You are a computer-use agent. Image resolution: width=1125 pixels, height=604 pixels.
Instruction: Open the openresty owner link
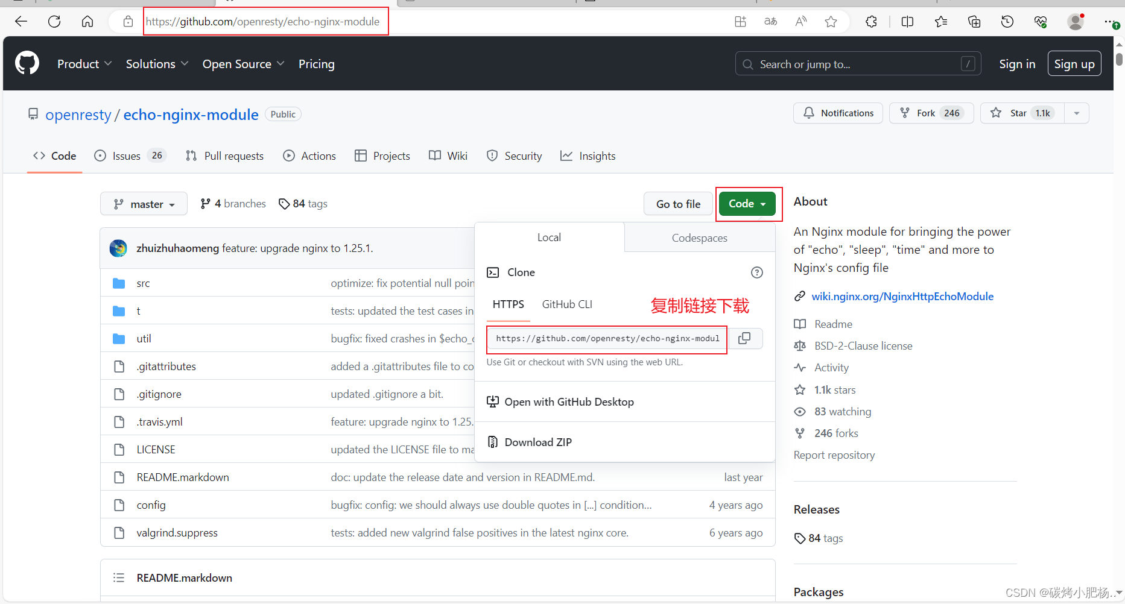pos(78,115)
